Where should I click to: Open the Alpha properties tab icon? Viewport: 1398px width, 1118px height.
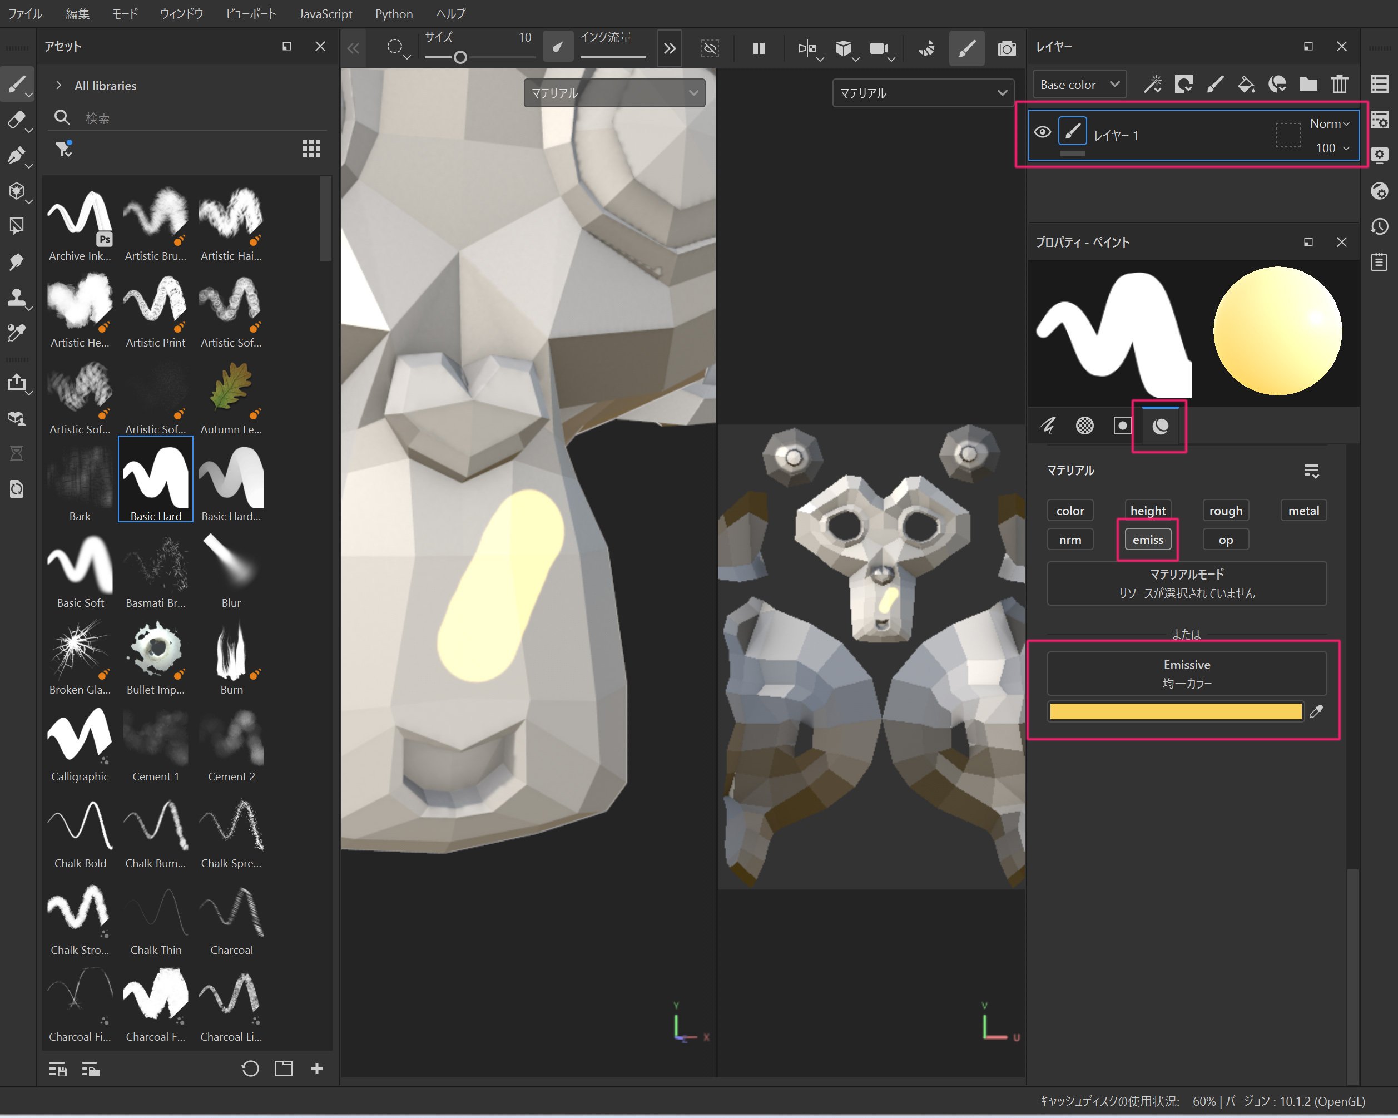pyautogui.click(x=1085, y=426)
